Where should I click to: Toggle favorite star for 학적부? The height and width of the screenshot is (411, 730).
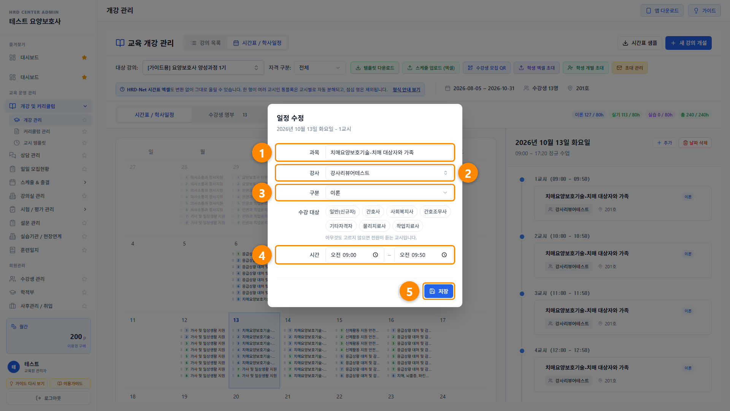(84, 292)
